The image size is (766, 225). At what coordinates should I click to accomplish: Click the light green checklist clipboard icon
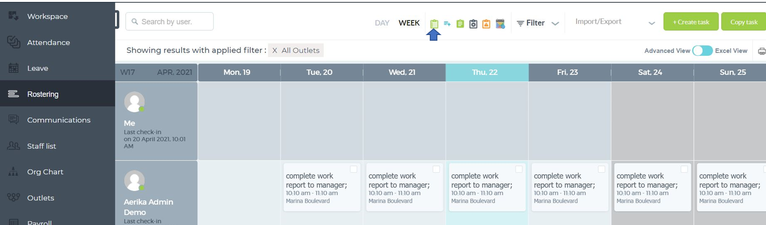pyautogui.click(x=434, y=23)
